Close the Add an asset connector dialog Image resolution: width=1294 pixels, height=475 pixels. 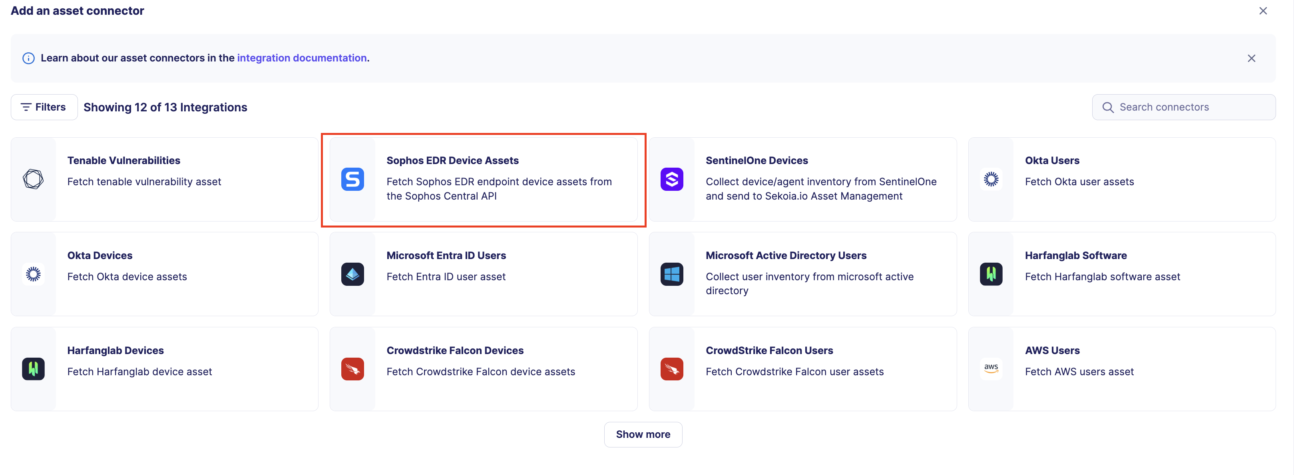click(1262, 11)
